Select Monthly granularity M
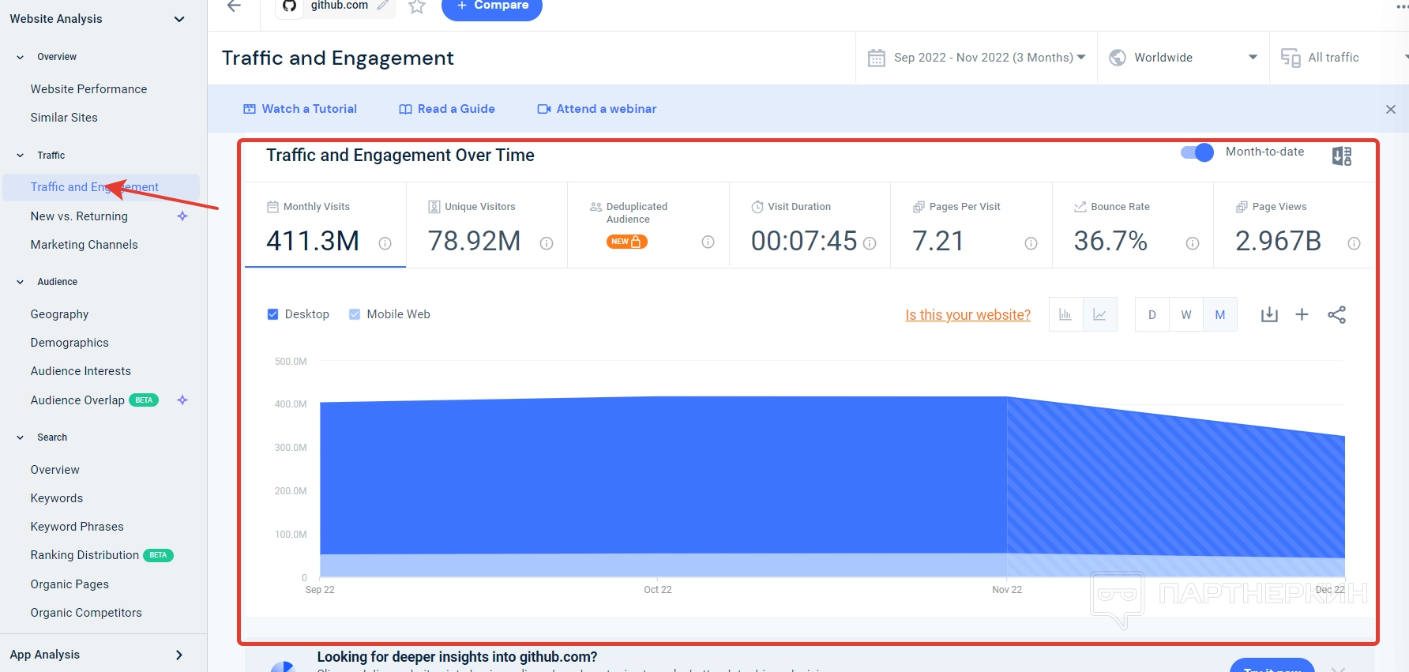The width and height of the screenshot is (1409, 672). [1220, 314]
